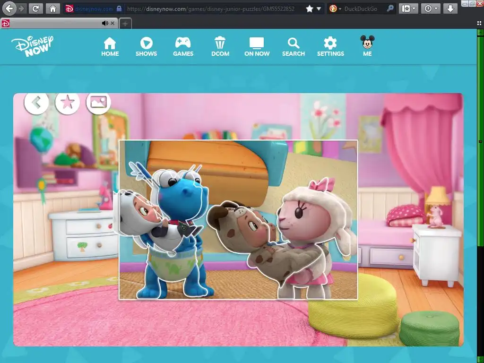Open DuckDuckGo search engine selector dropdown

coord(335,9)
